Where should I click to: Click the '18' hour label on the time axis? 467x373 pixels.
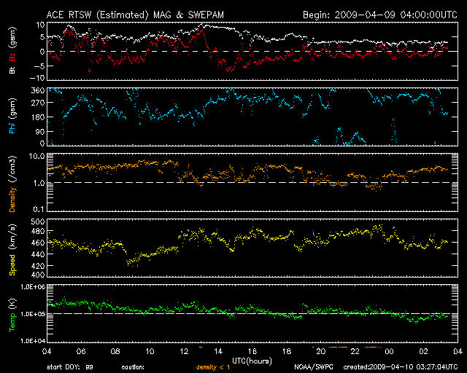[x=287, y=351]
